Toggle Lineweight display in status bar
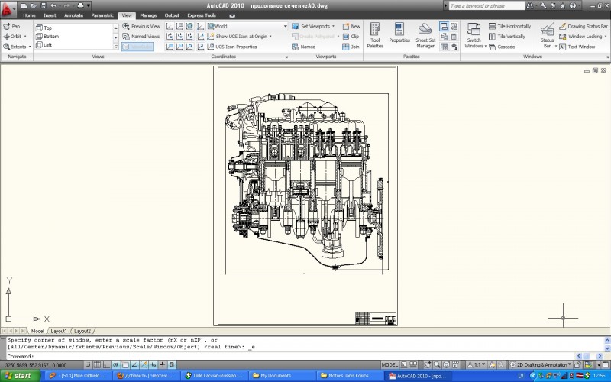The image size is (611, 382). (x=163, y=365)
